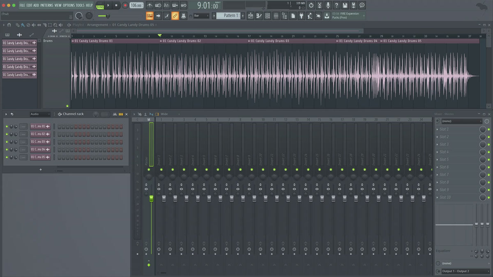Viewport: 493px width, 277px height.
Task: Click the metronome icon in the toolbar
Action: tap(150, 5)
